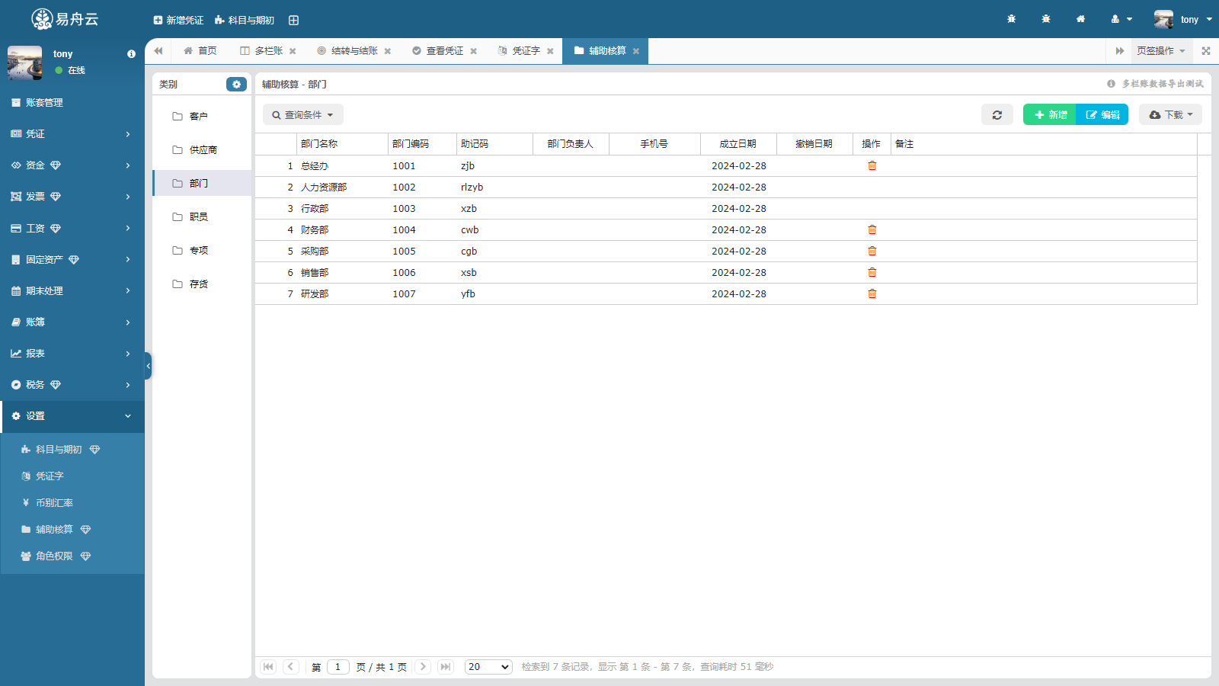Click the second bug icon in header
This screenshot has width=1219, height=686.
1046,19
